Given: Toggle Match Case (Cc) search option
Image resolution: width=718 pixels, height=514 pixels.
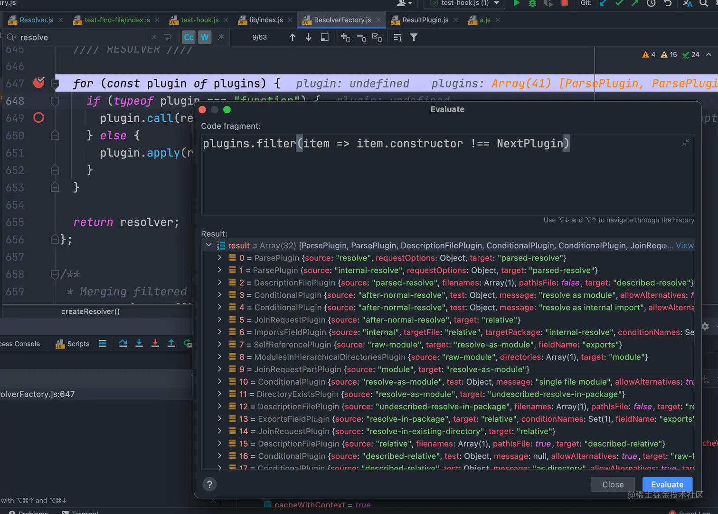Looking at the screenshot, I should click(189, 37).
